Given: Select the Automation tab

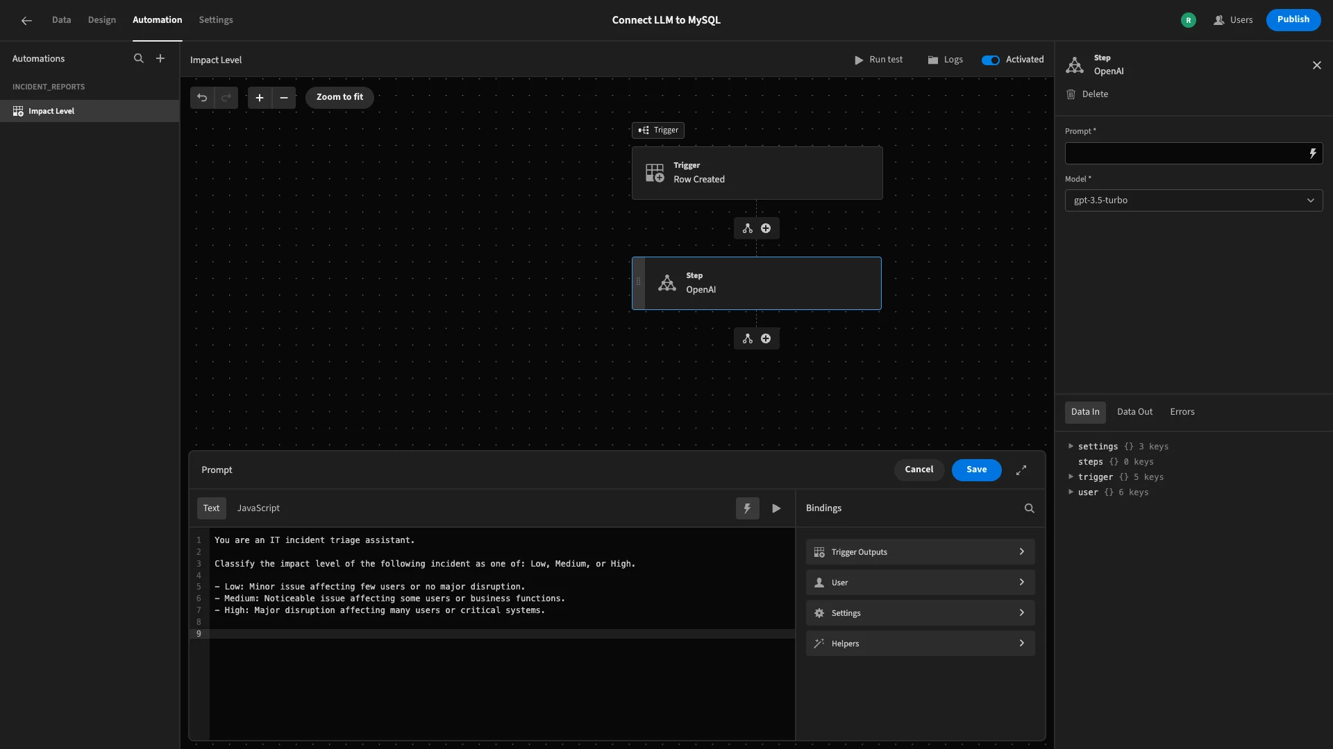Looking at the screenshot, I should (x=158, y=20).
